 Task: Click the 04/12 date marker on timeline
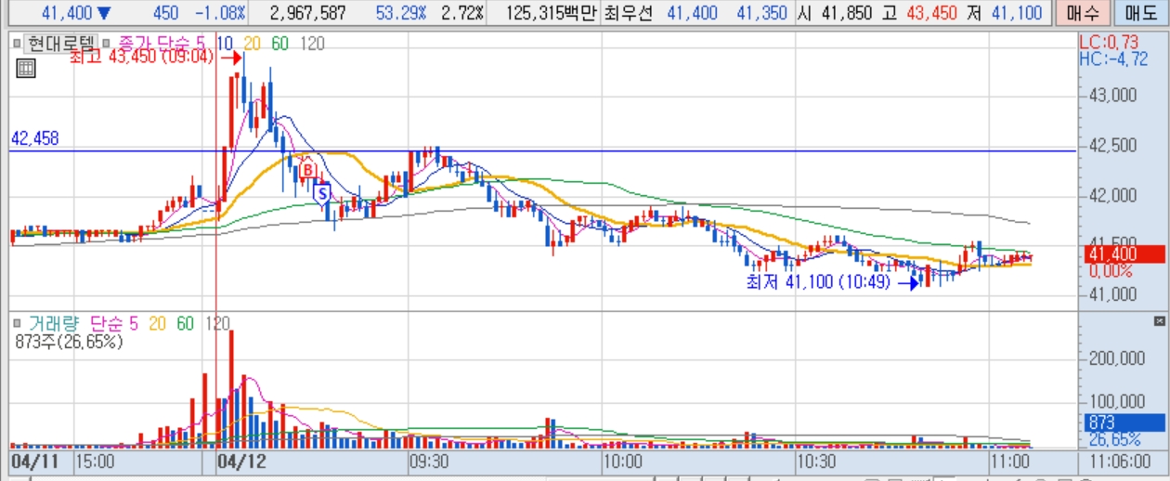click(x=234, y=461)
